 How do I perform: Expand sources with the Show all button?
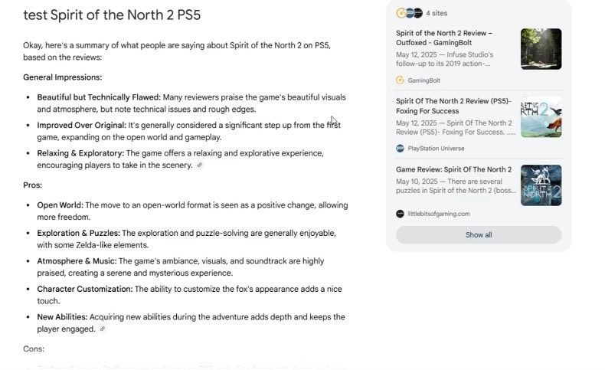click(x=479, y=235)
